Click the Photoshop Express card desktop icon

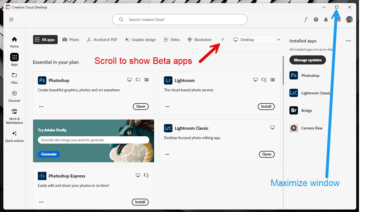coord(138,175)
